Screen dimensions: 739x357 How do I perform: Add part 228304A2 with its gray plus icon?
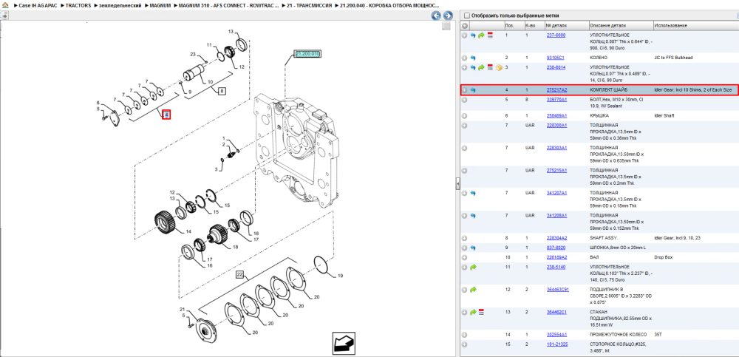tap(465, 238)
